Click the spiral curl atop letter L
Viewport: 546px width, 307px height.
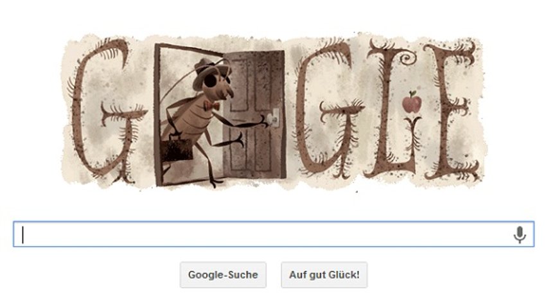(x=407, y=58)
